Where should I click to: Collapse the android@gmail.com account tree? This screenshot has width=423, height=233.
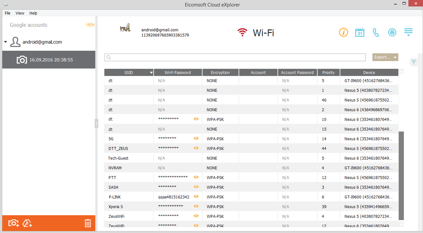tap(6, 42)
